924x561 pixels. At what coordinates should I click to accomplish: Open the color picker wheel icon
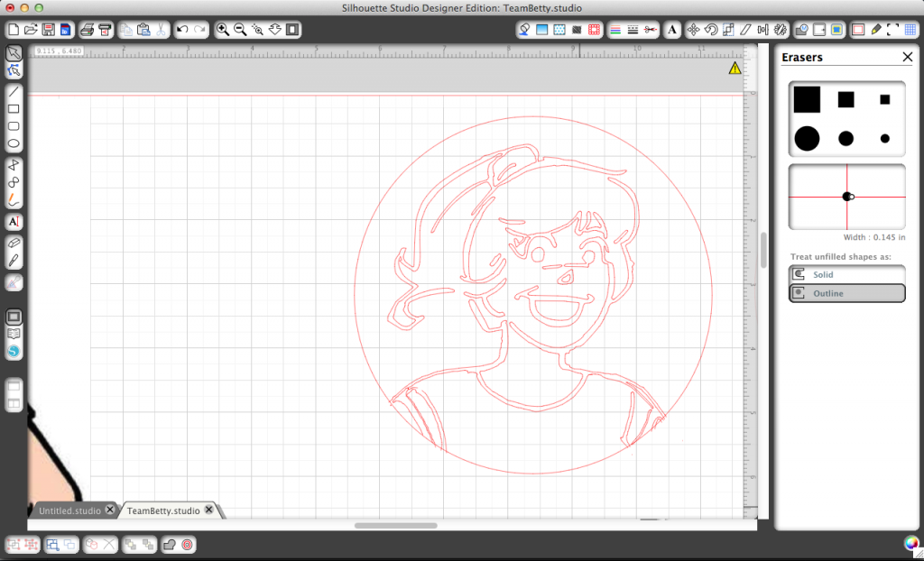click(911, 543)
